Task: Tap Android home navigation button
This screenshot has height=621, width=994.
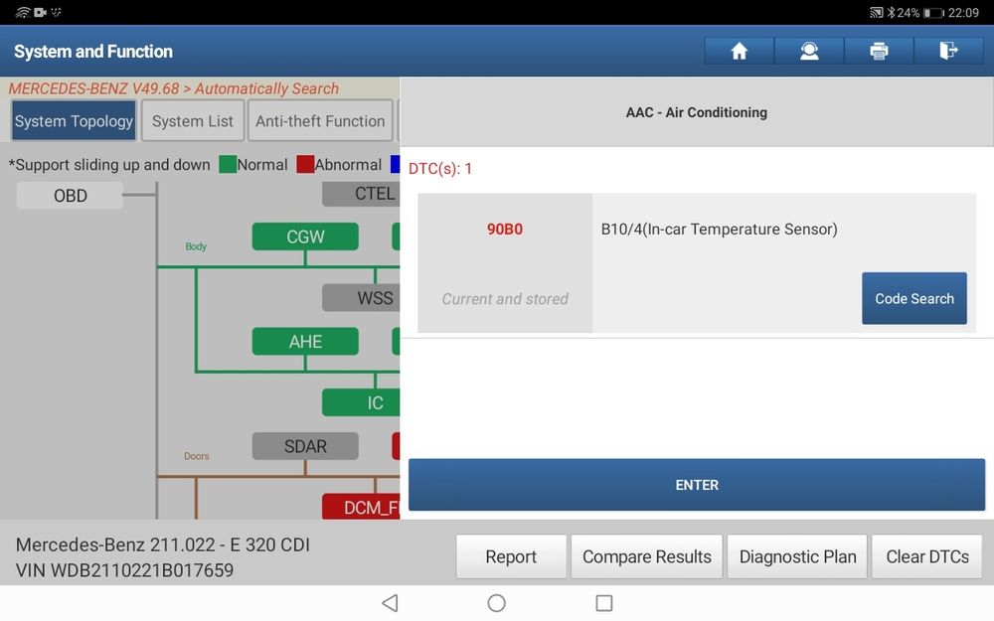Action: (496, 603)
